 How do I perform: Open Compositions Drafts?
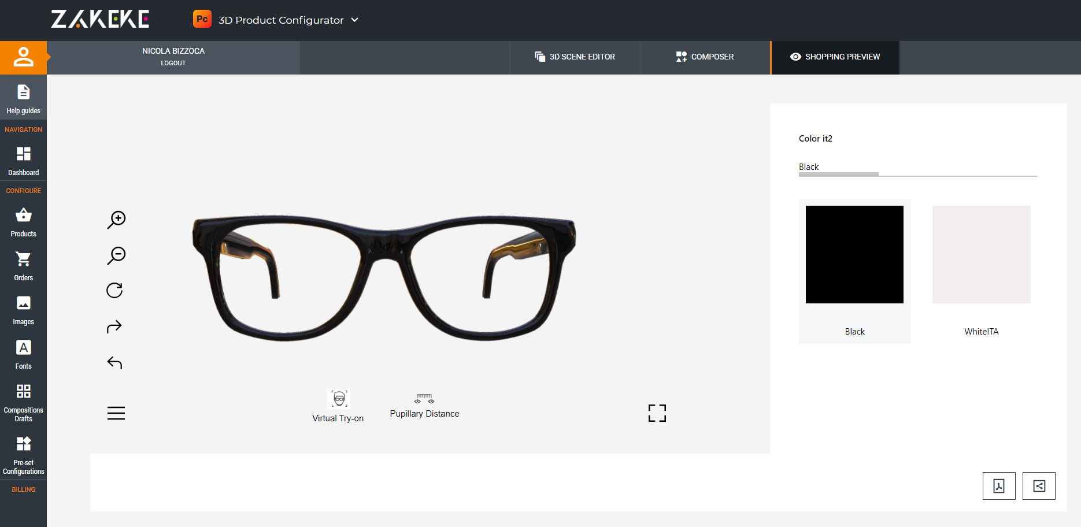(23, 403)
